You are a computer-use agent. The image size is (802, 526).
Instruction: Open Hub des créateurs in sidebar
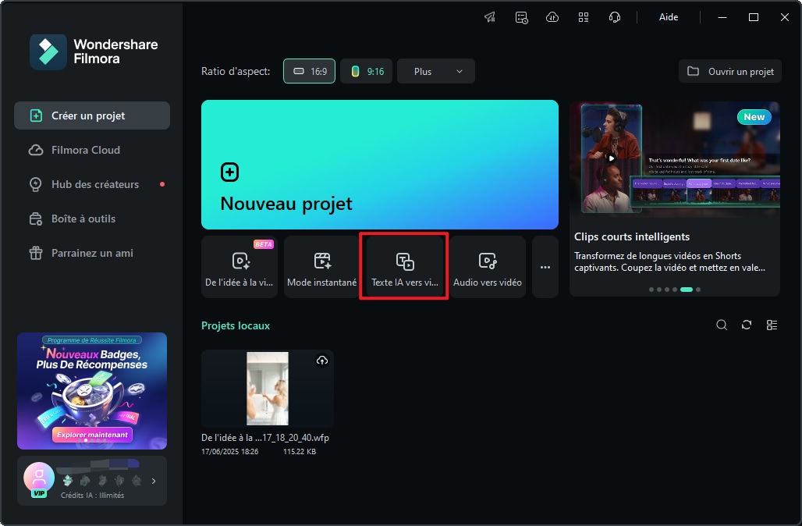point(92,184)
